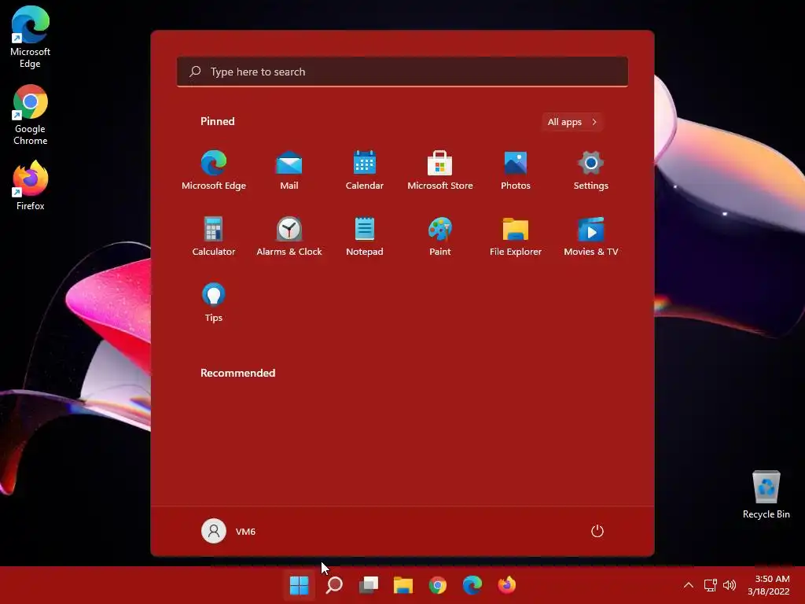Expand hidden system tray icons chevron

pos(689,585)
